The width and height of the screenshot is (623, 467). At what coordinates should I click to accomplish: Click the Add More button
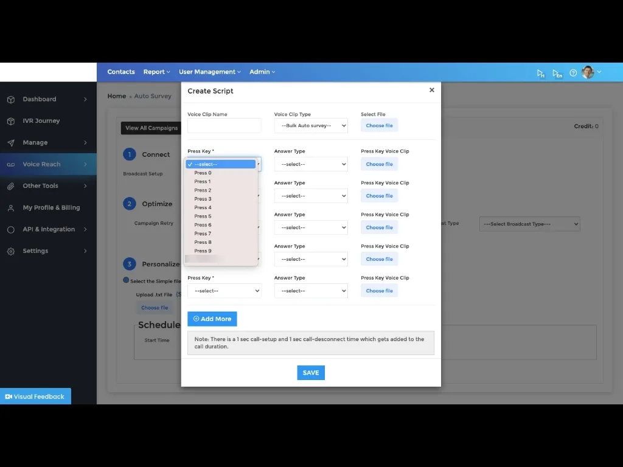(212, 319)
